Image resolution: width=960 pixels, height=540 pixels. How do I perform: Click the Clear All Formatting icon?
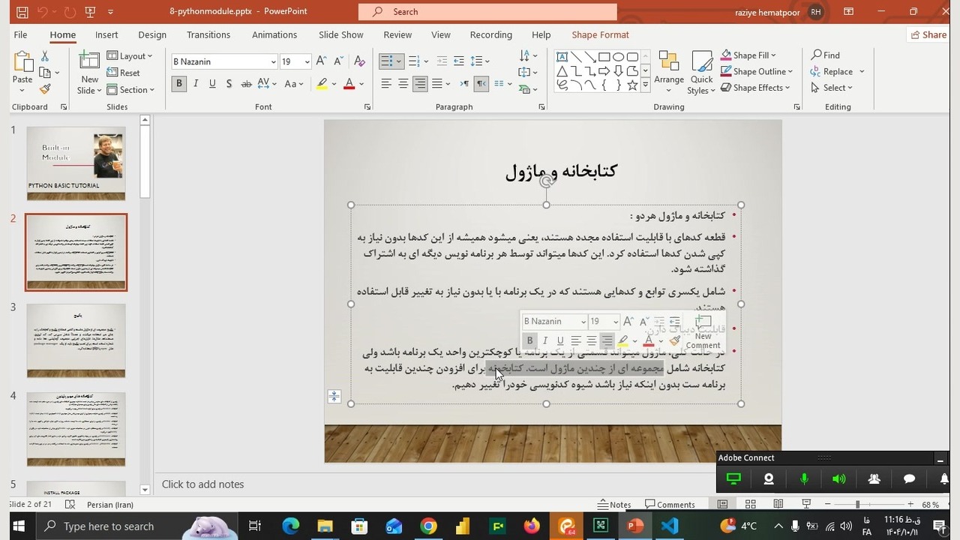pos(359,61)
